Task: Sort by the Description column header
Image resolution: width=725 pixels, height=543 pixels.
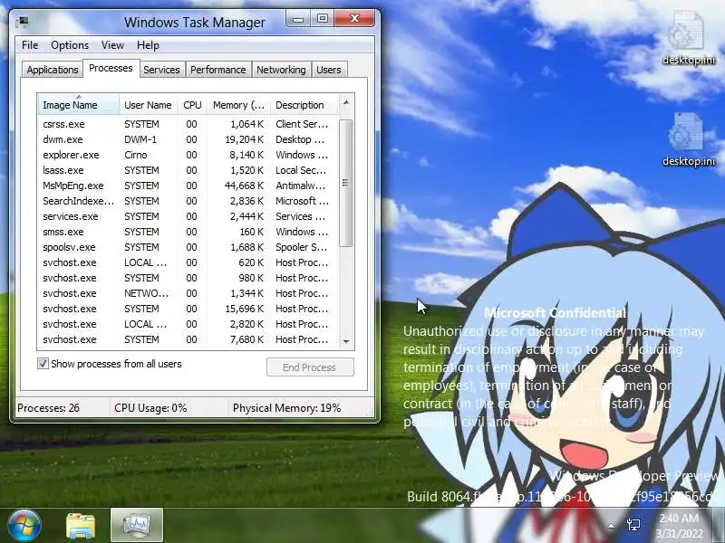Action: tap(304, 105)
